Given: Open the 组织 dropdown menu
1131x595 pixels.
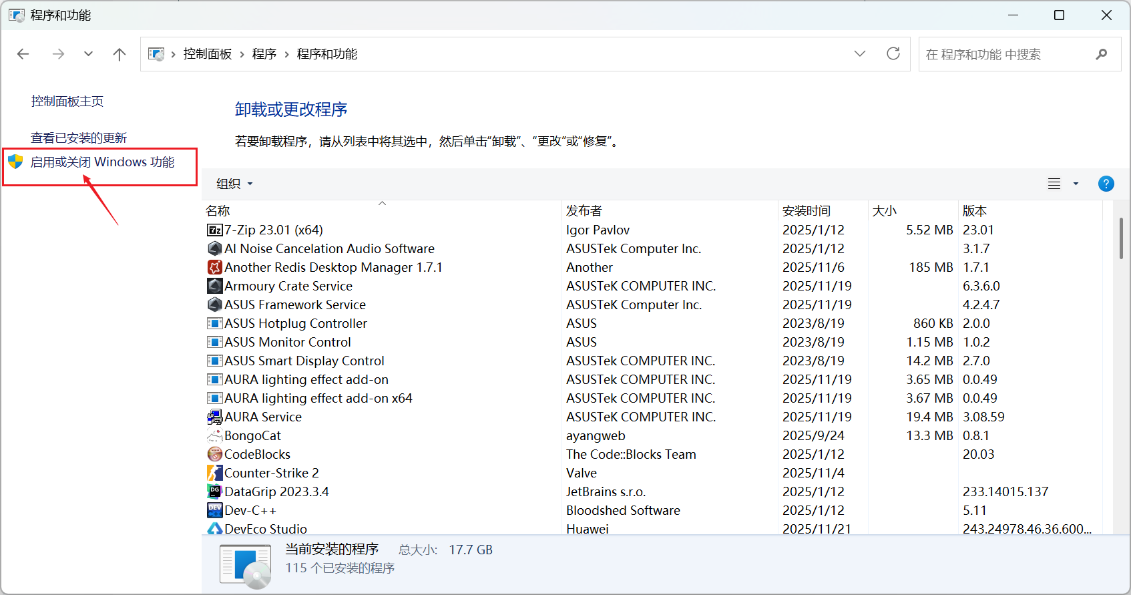Looking at the screenshot, I should 234,184.
